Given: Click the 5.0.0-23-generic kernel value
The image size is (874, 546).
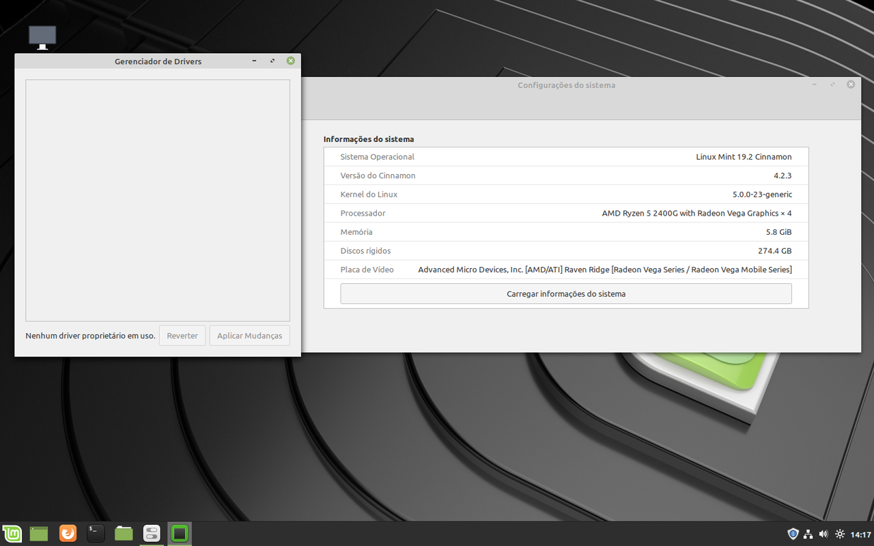Looking at the screenshot, I should pos(762,195).
